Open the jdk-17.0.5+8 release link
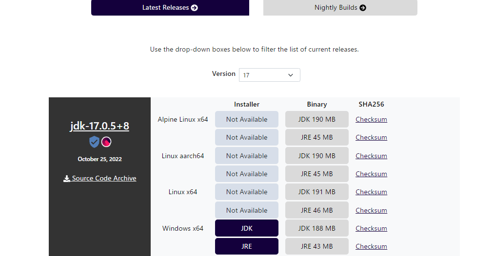This screenshot has height=256, width=494. (99, 126)
